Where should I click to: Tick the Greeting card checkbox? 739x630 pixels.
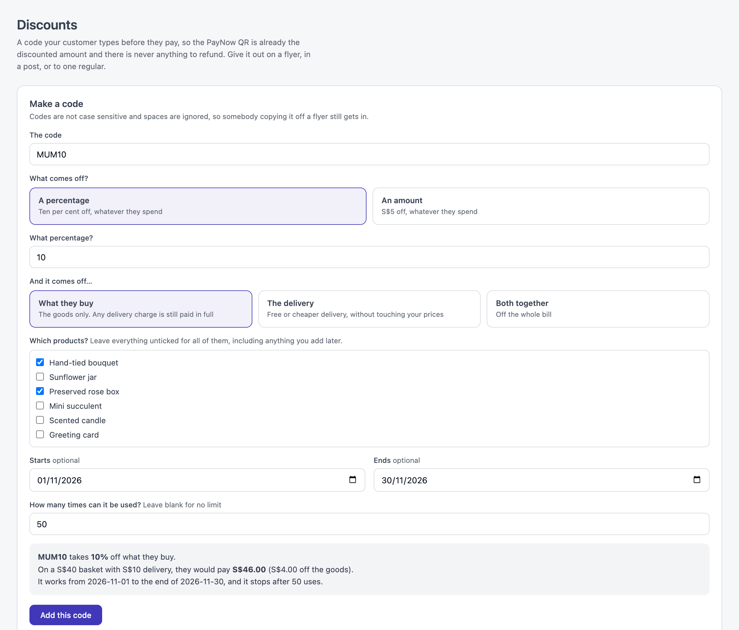point(40,434)
